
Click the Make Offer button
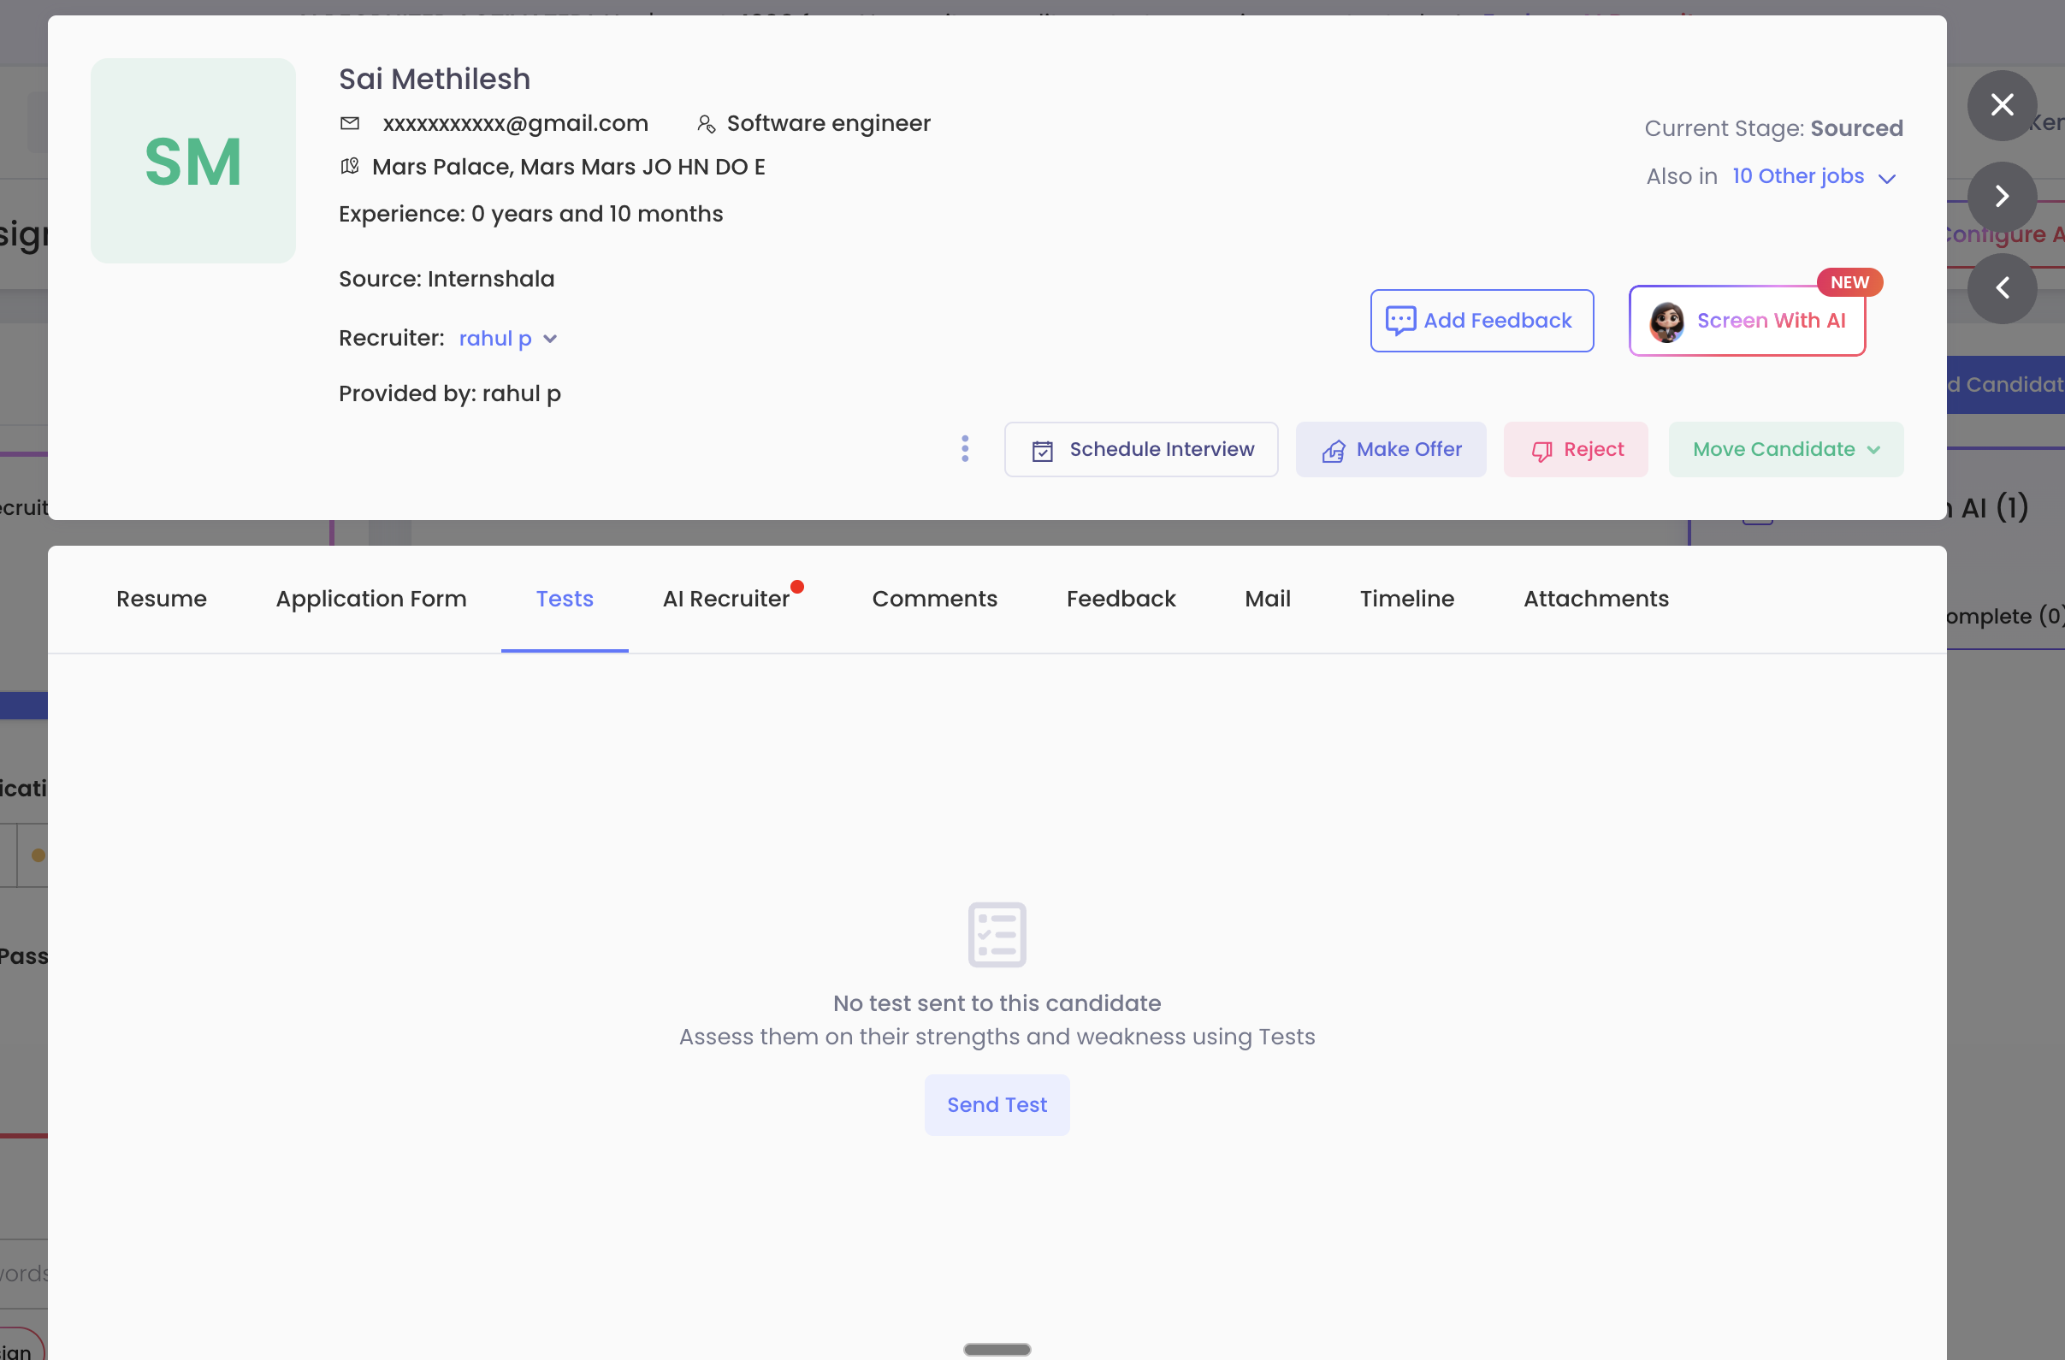(x=1391, y=450)
